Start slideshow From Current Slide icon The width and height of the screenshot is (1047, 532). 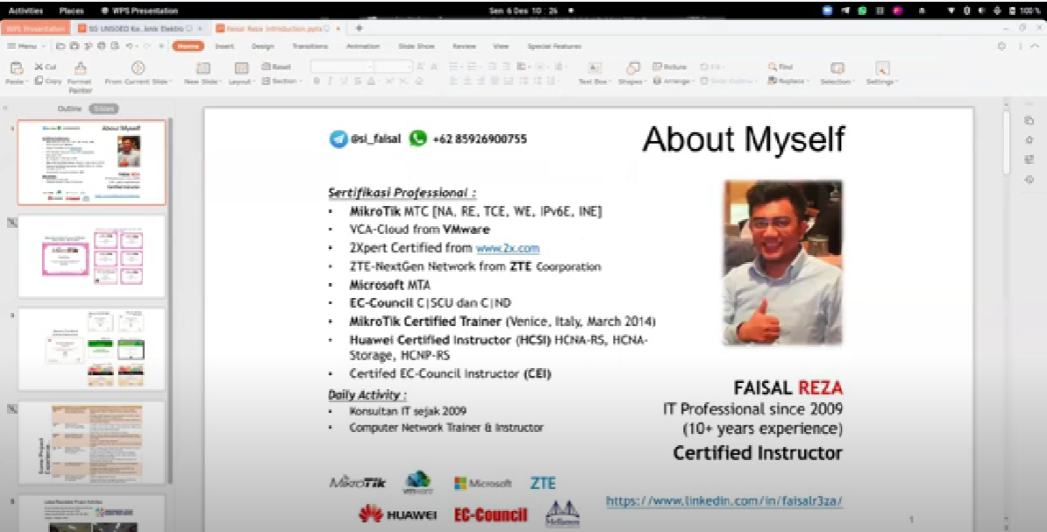[139, 68]
